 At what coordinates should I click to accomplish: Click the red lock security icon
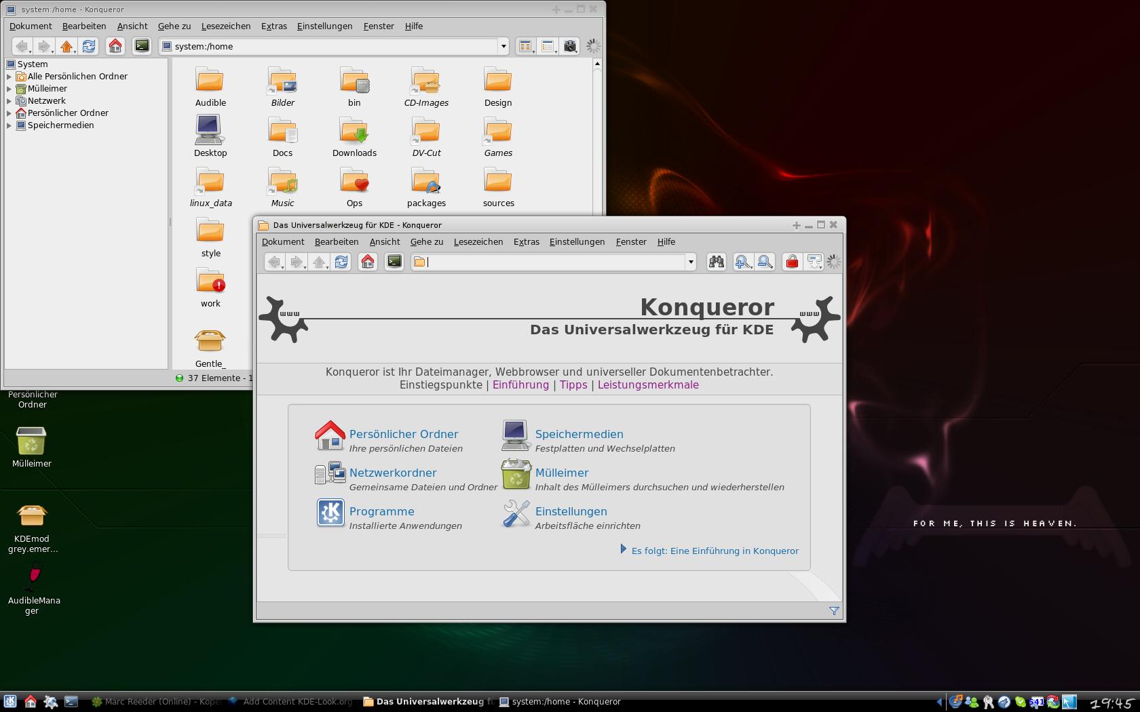(792, 262)
